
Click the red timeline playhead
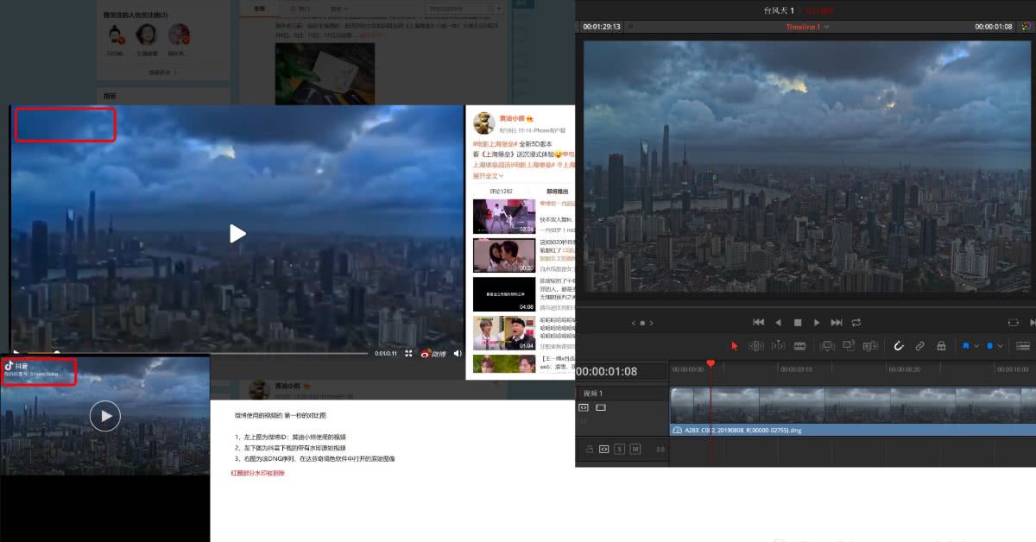click(711, 365)
